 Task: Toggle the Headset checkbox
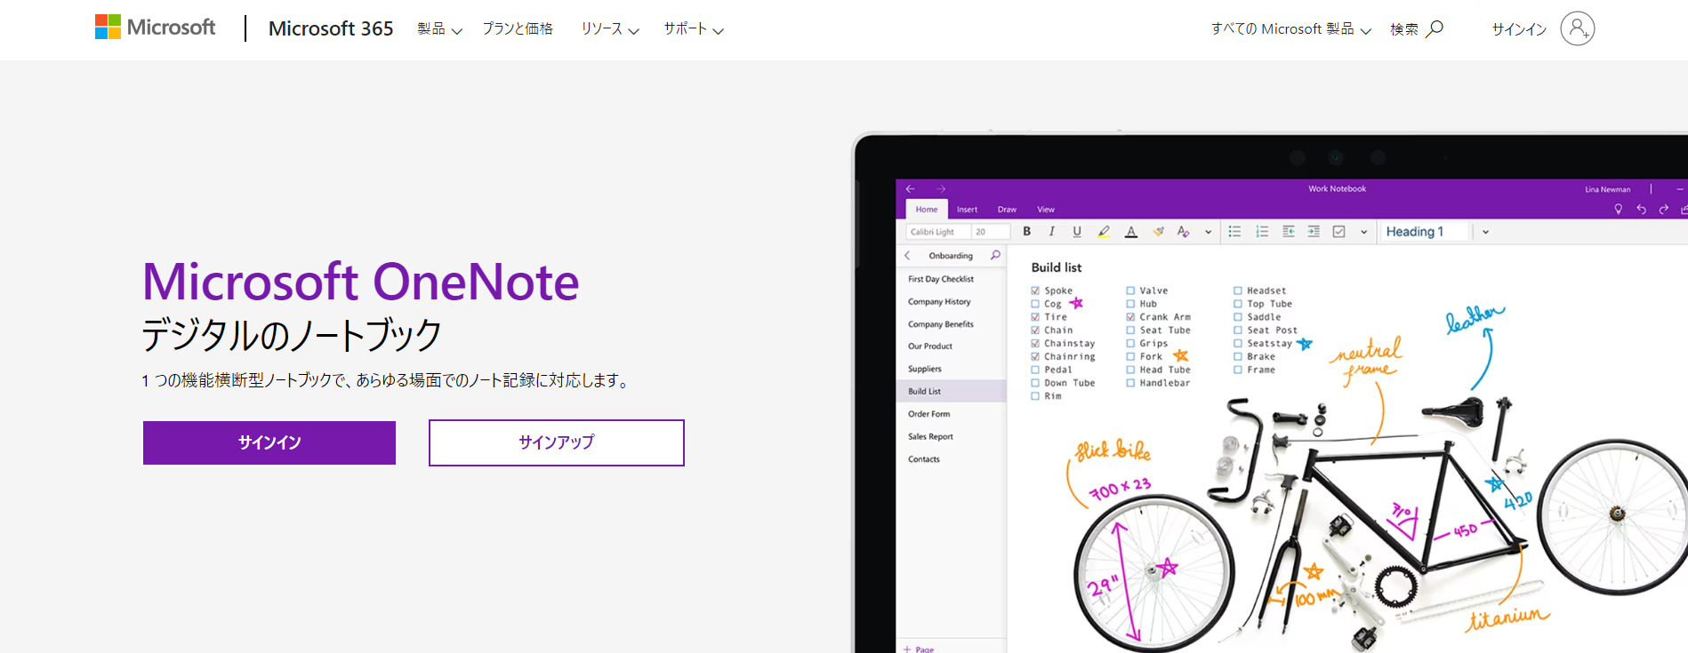1237,291
